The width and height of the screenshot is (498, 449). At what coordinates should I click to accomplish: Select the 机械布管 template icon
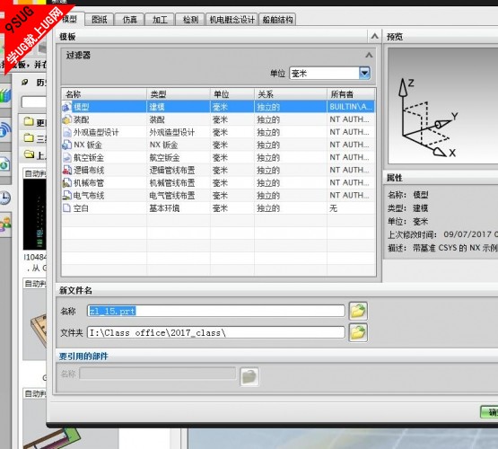(67, 183)
